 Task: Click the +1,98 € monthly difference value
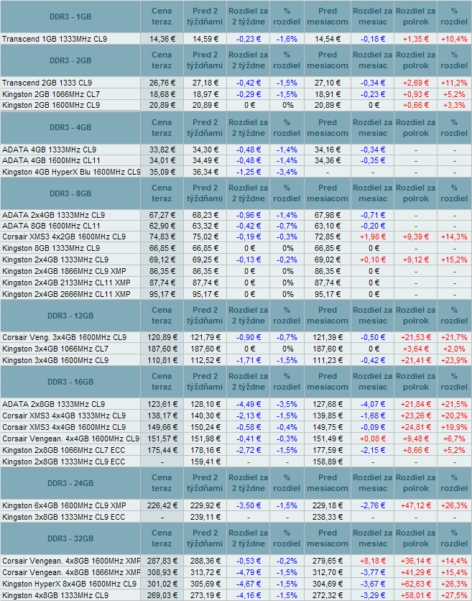(x=373, y=237)
